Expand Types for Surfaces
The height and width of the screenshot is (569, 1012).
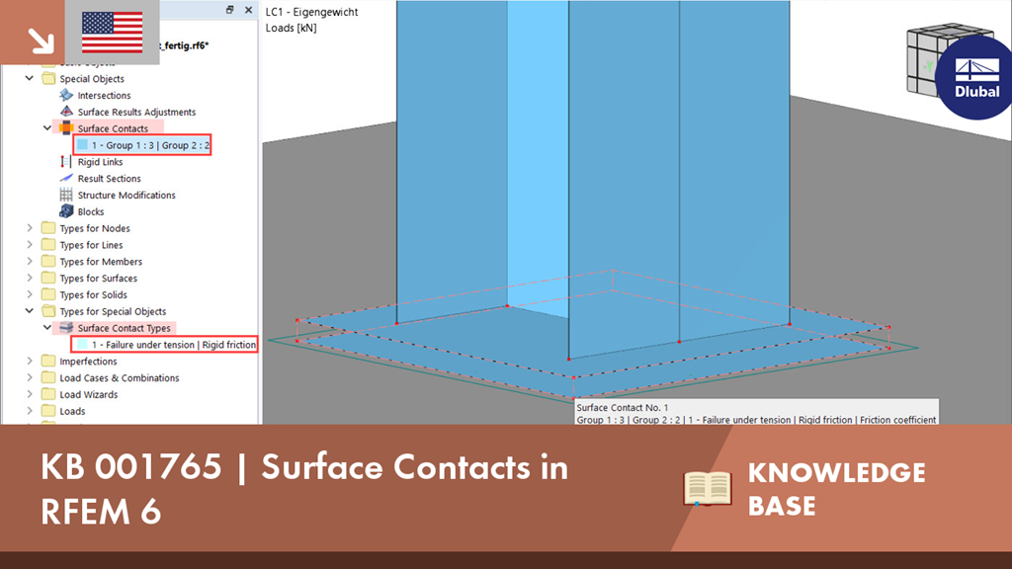tap(29, 278)
